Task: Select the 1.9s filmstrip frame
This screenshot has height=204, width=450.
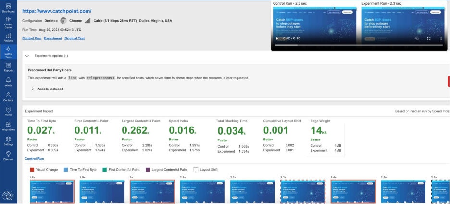Action: point(102,191)
